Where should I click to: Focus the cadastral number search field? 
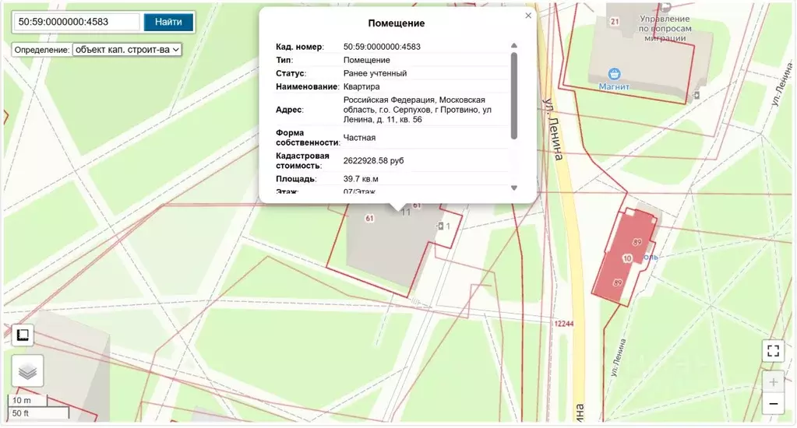[76, 22]
